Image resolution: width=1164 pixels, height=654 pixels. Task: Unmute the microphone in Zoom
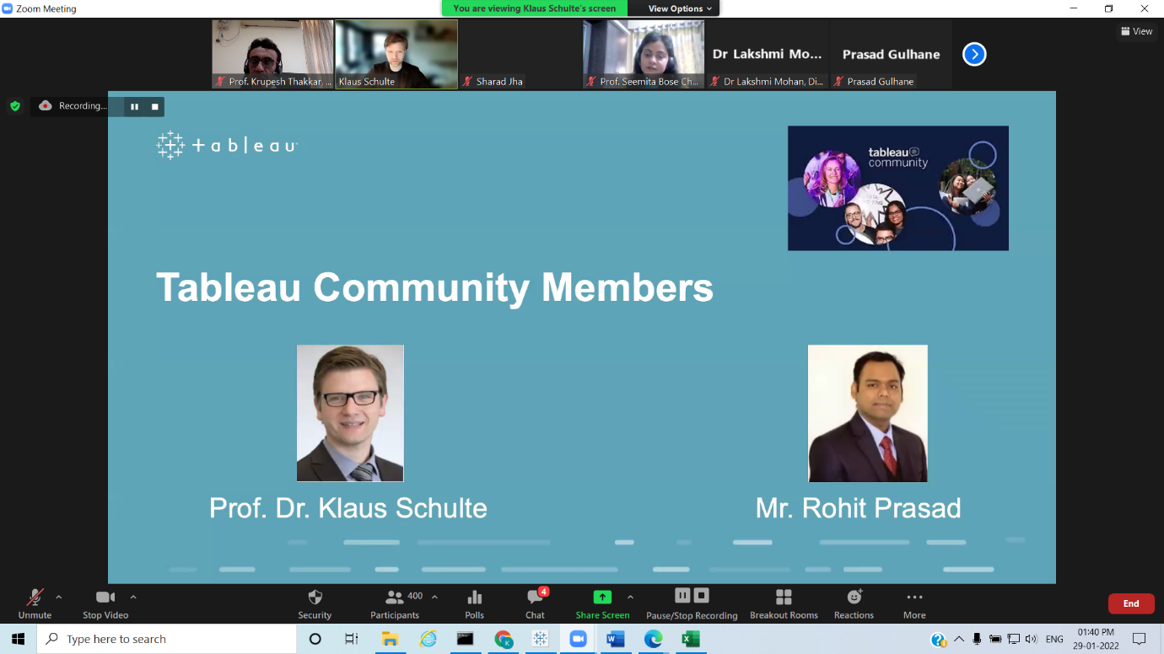(x=35, y=603)
